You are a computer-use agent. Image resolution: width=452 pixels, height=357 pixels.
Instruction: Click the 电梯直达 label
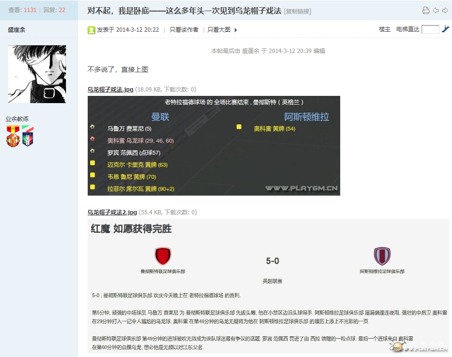tap(408, 29)
